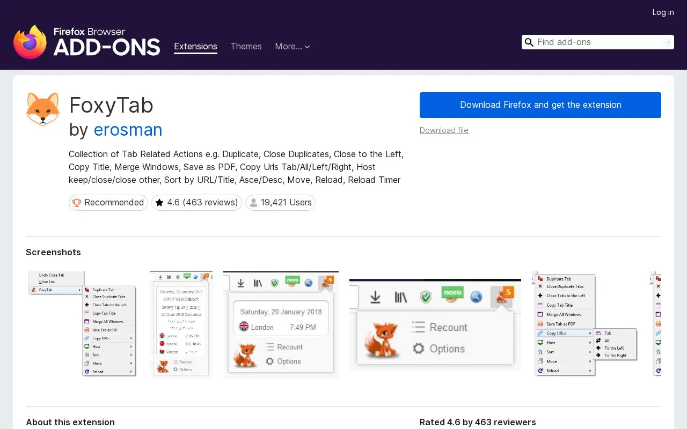The image size is (687, 429).
Task: Open the world clock dates screenshot
Action: pos(181,325)
